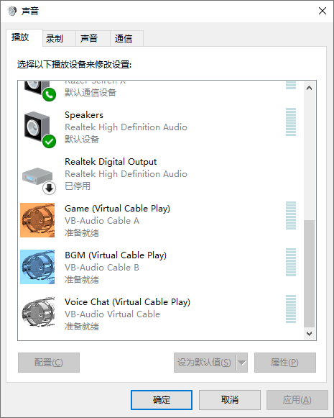Select the blue BGM Virtual Cable icon

tap(37, 267)
